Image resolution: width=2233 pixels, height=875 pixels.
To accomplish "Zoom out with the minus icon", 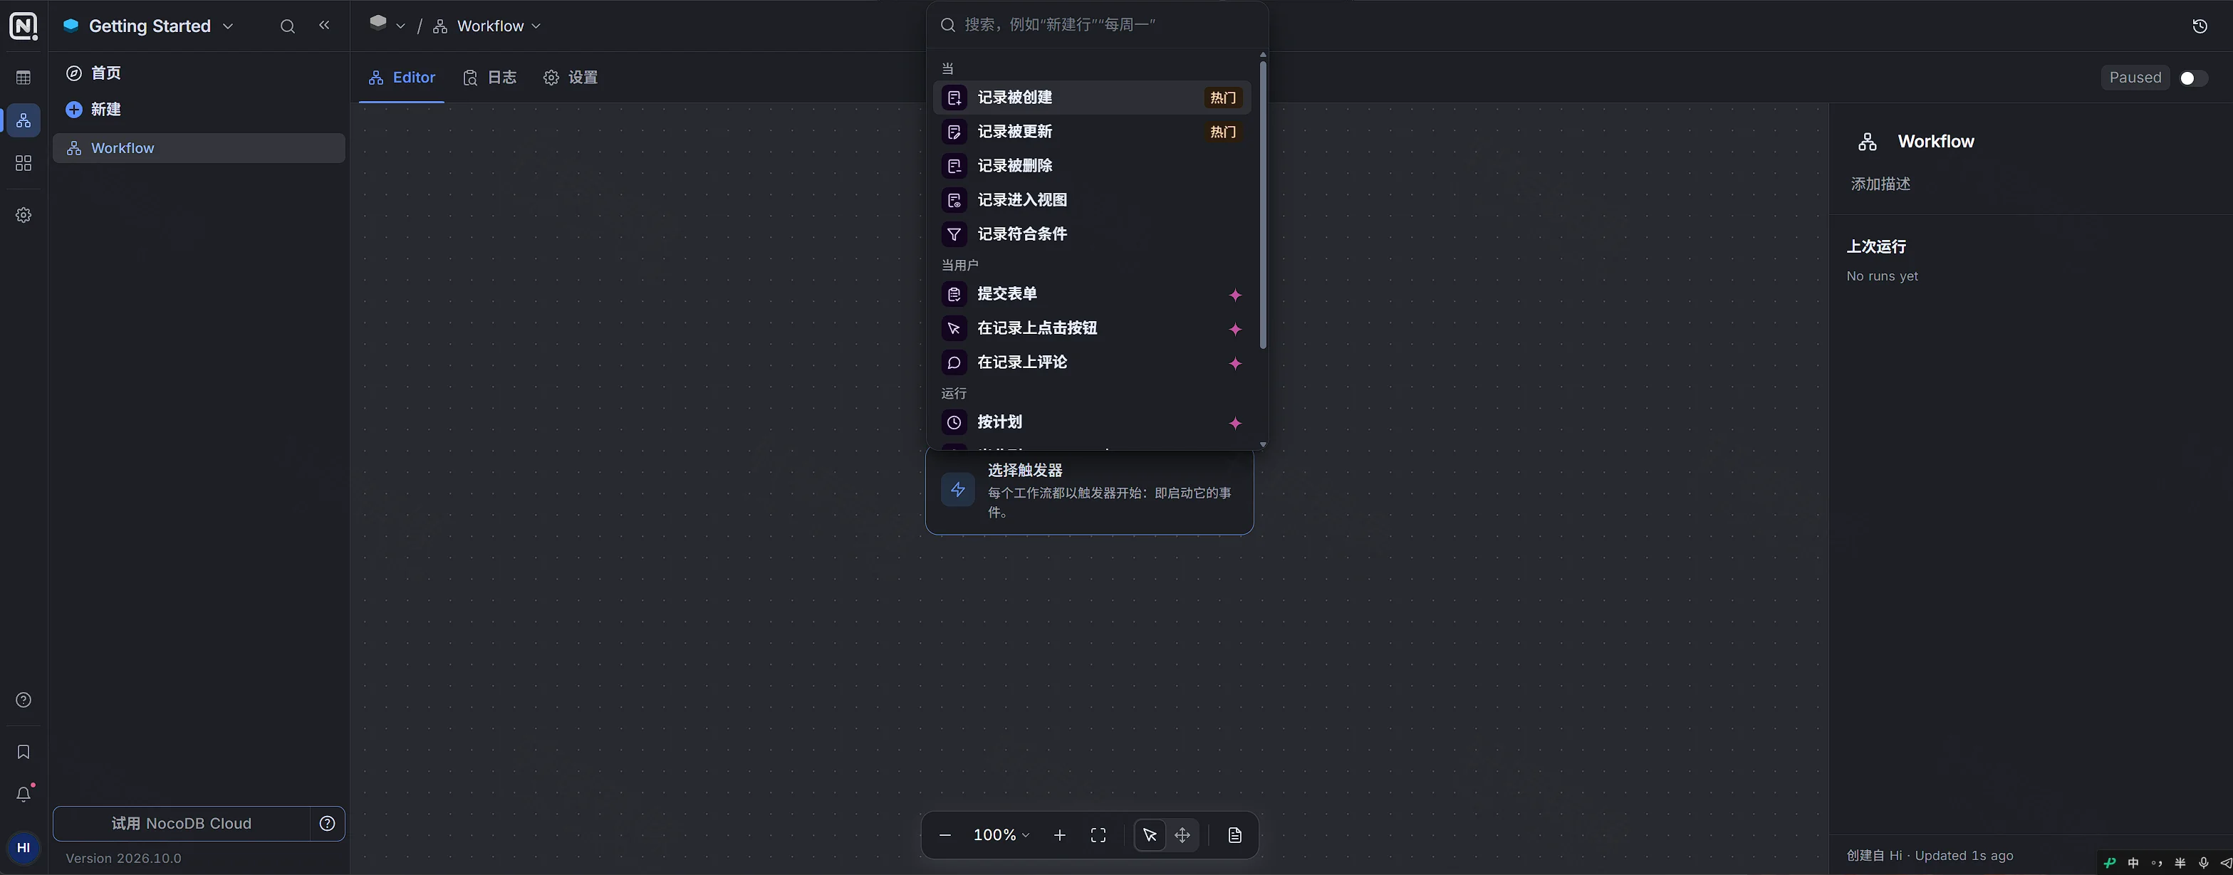I will pyautogui.click(x=946, y=835).
